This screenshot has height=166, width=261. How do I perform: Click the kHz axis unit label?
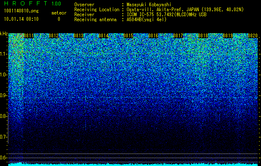pyautogui.click(x=4, y=34)
